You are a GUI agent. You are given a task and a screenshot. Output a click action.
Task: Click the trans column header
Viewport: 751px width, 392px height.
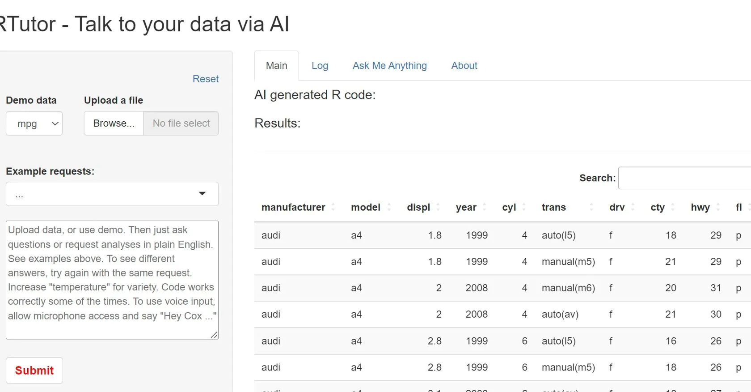[x=553, y=207]
